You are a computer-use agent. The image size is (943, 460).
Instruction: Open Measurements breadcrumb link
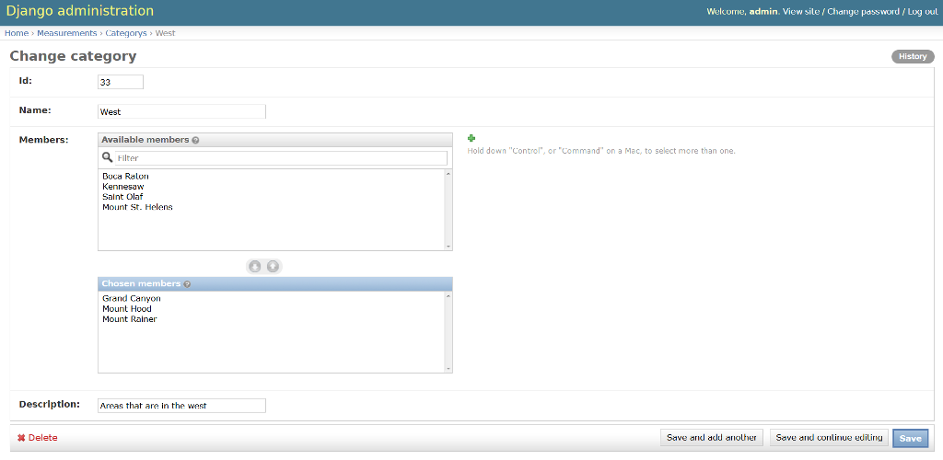coord(66,33)
